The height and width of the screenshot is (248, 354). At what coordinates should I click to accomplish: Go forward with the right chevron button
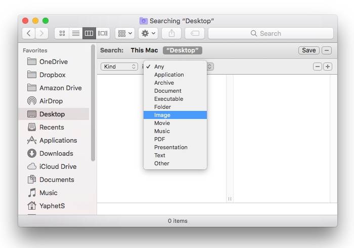coord(41,34)
